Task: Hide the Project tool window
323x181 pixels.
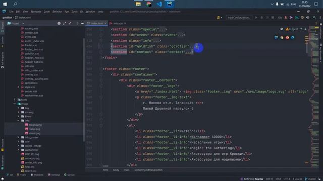Action: [82, 24]
